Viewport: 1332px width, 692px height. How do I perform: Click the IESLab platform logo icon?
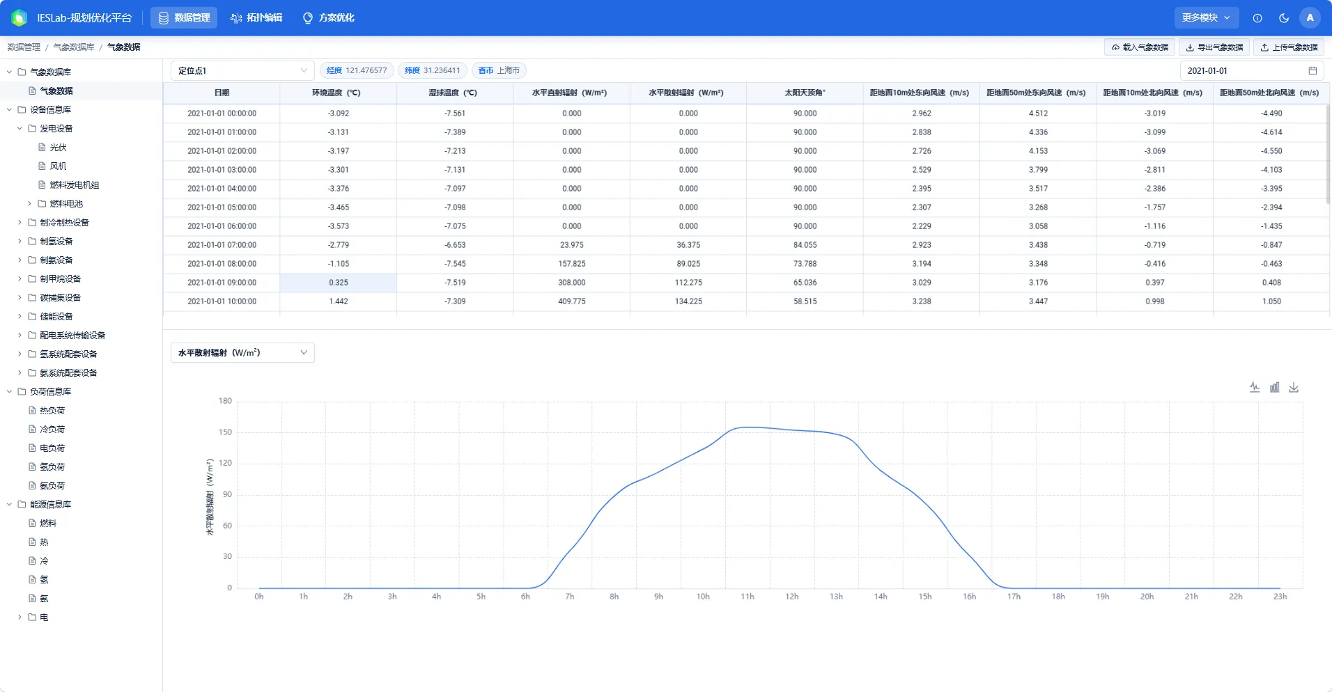click(20, 18)
